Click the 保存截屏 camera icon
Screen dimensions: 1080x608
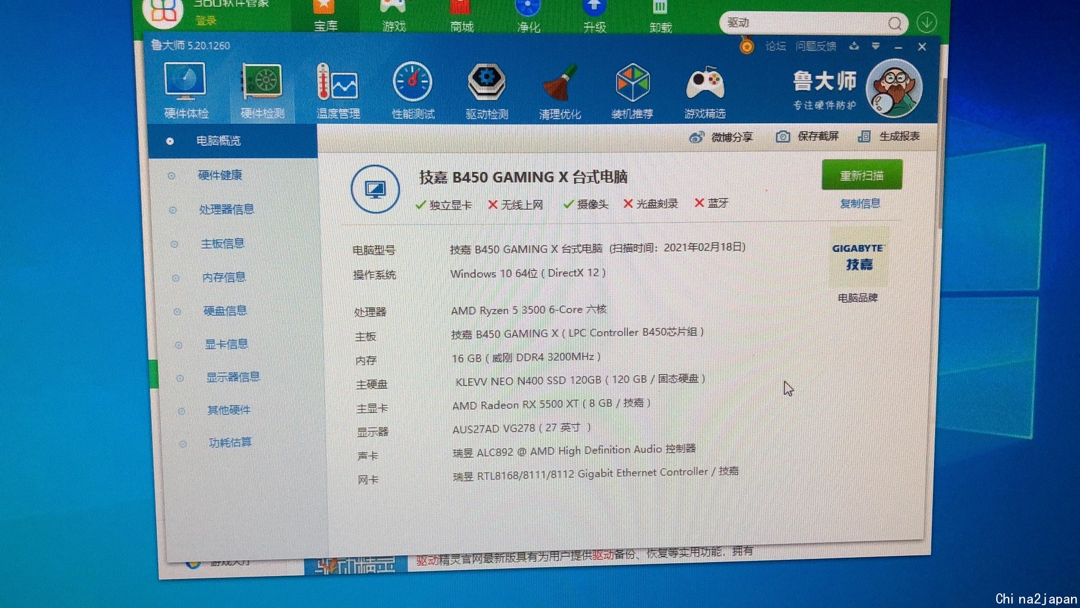(782, 136)
